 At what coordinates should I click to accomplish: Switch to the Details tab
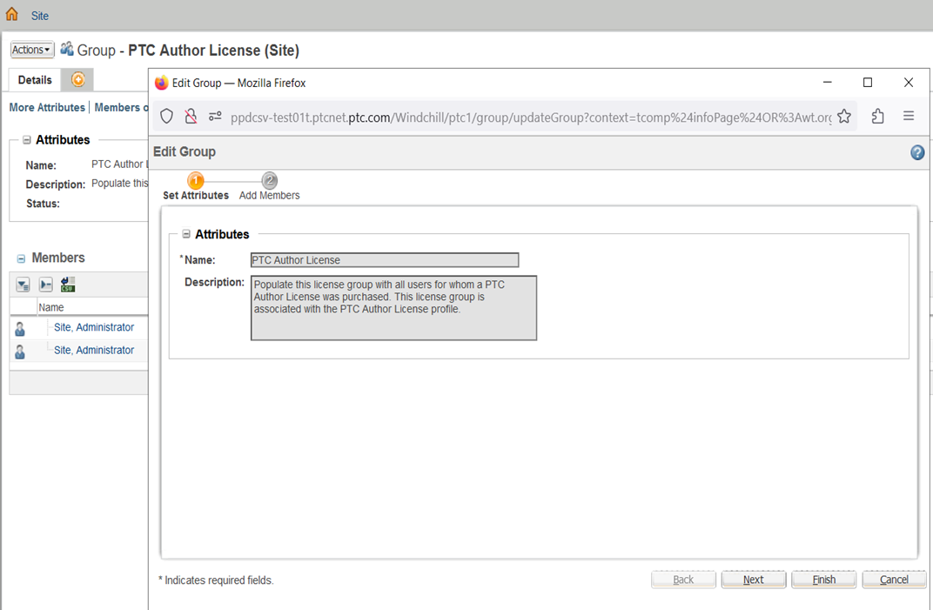tap(34, 79)
